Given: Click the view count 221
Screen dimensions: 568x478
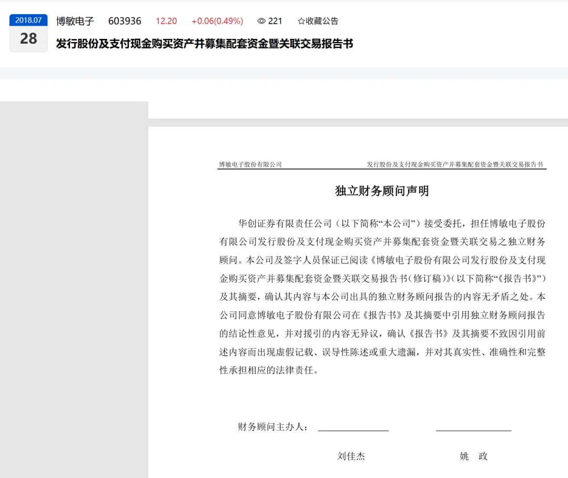Looking at the screenshot, I should 275,21.
